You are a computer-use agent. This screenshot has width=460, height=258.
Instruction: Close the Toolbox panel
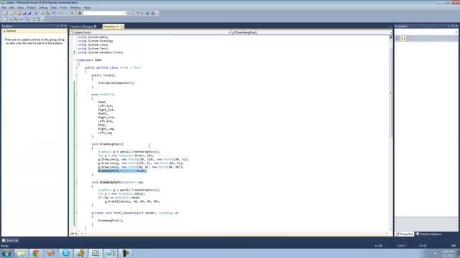pos(65,26)
